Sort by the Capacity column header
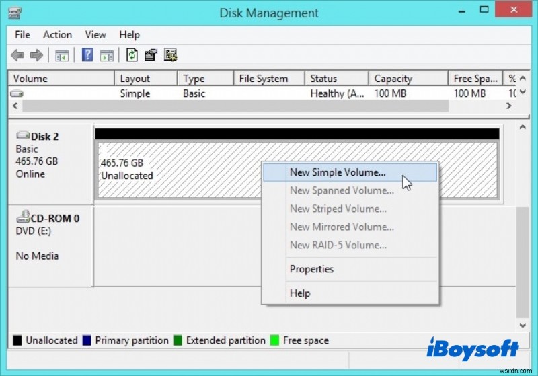The width and height of the screenshot is (538, 376). point(408,79)
